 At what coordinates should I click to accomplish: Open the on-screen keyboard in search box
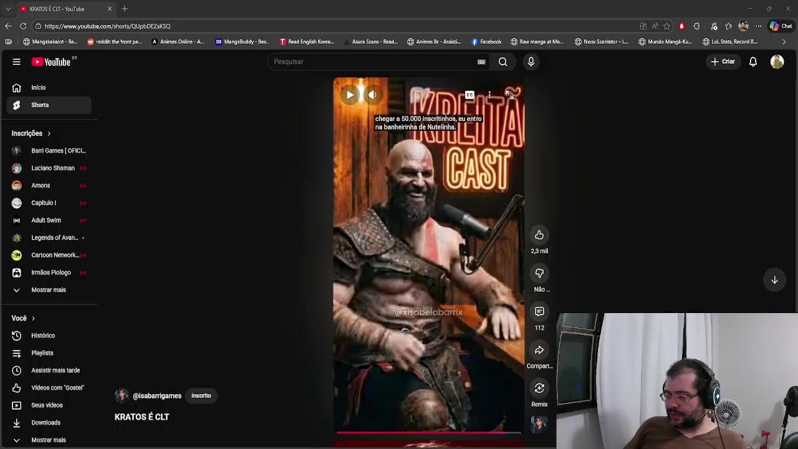point(481,62)
